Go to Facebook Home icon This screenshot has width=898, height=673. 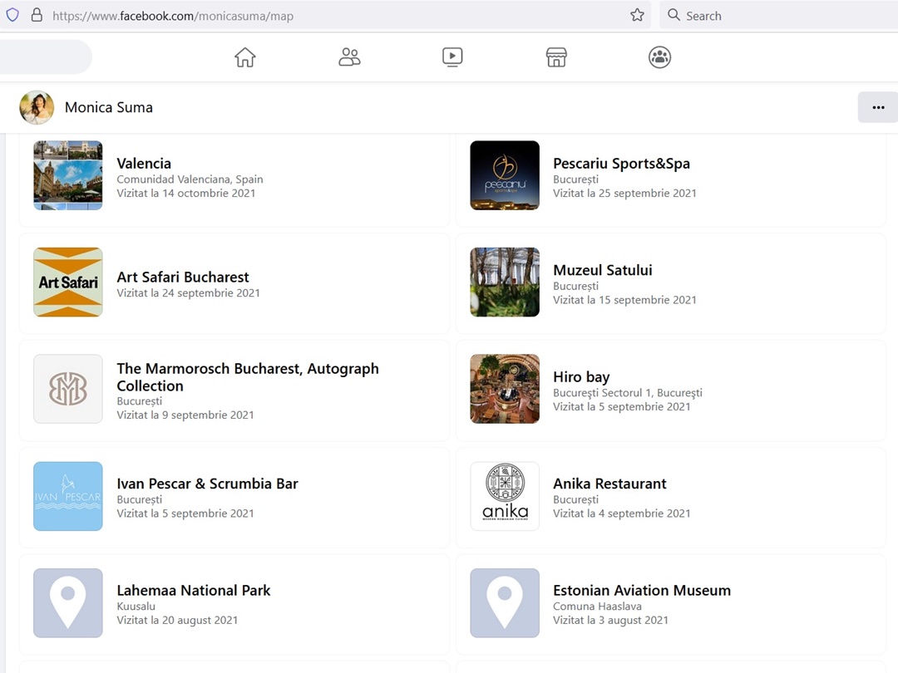244,57
